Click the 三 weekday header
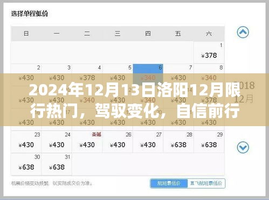This screenshot has height=200, width=269. pyautogui.click(x=118, y=33)
